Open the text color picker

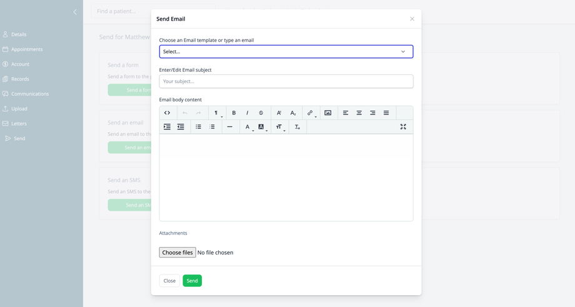(x=248, y=127)
